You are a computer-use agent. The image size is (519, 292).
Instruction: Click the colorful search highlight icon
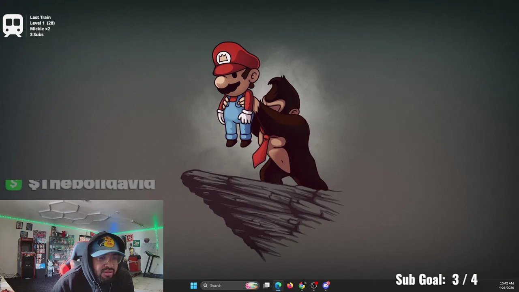pos(251,286)
